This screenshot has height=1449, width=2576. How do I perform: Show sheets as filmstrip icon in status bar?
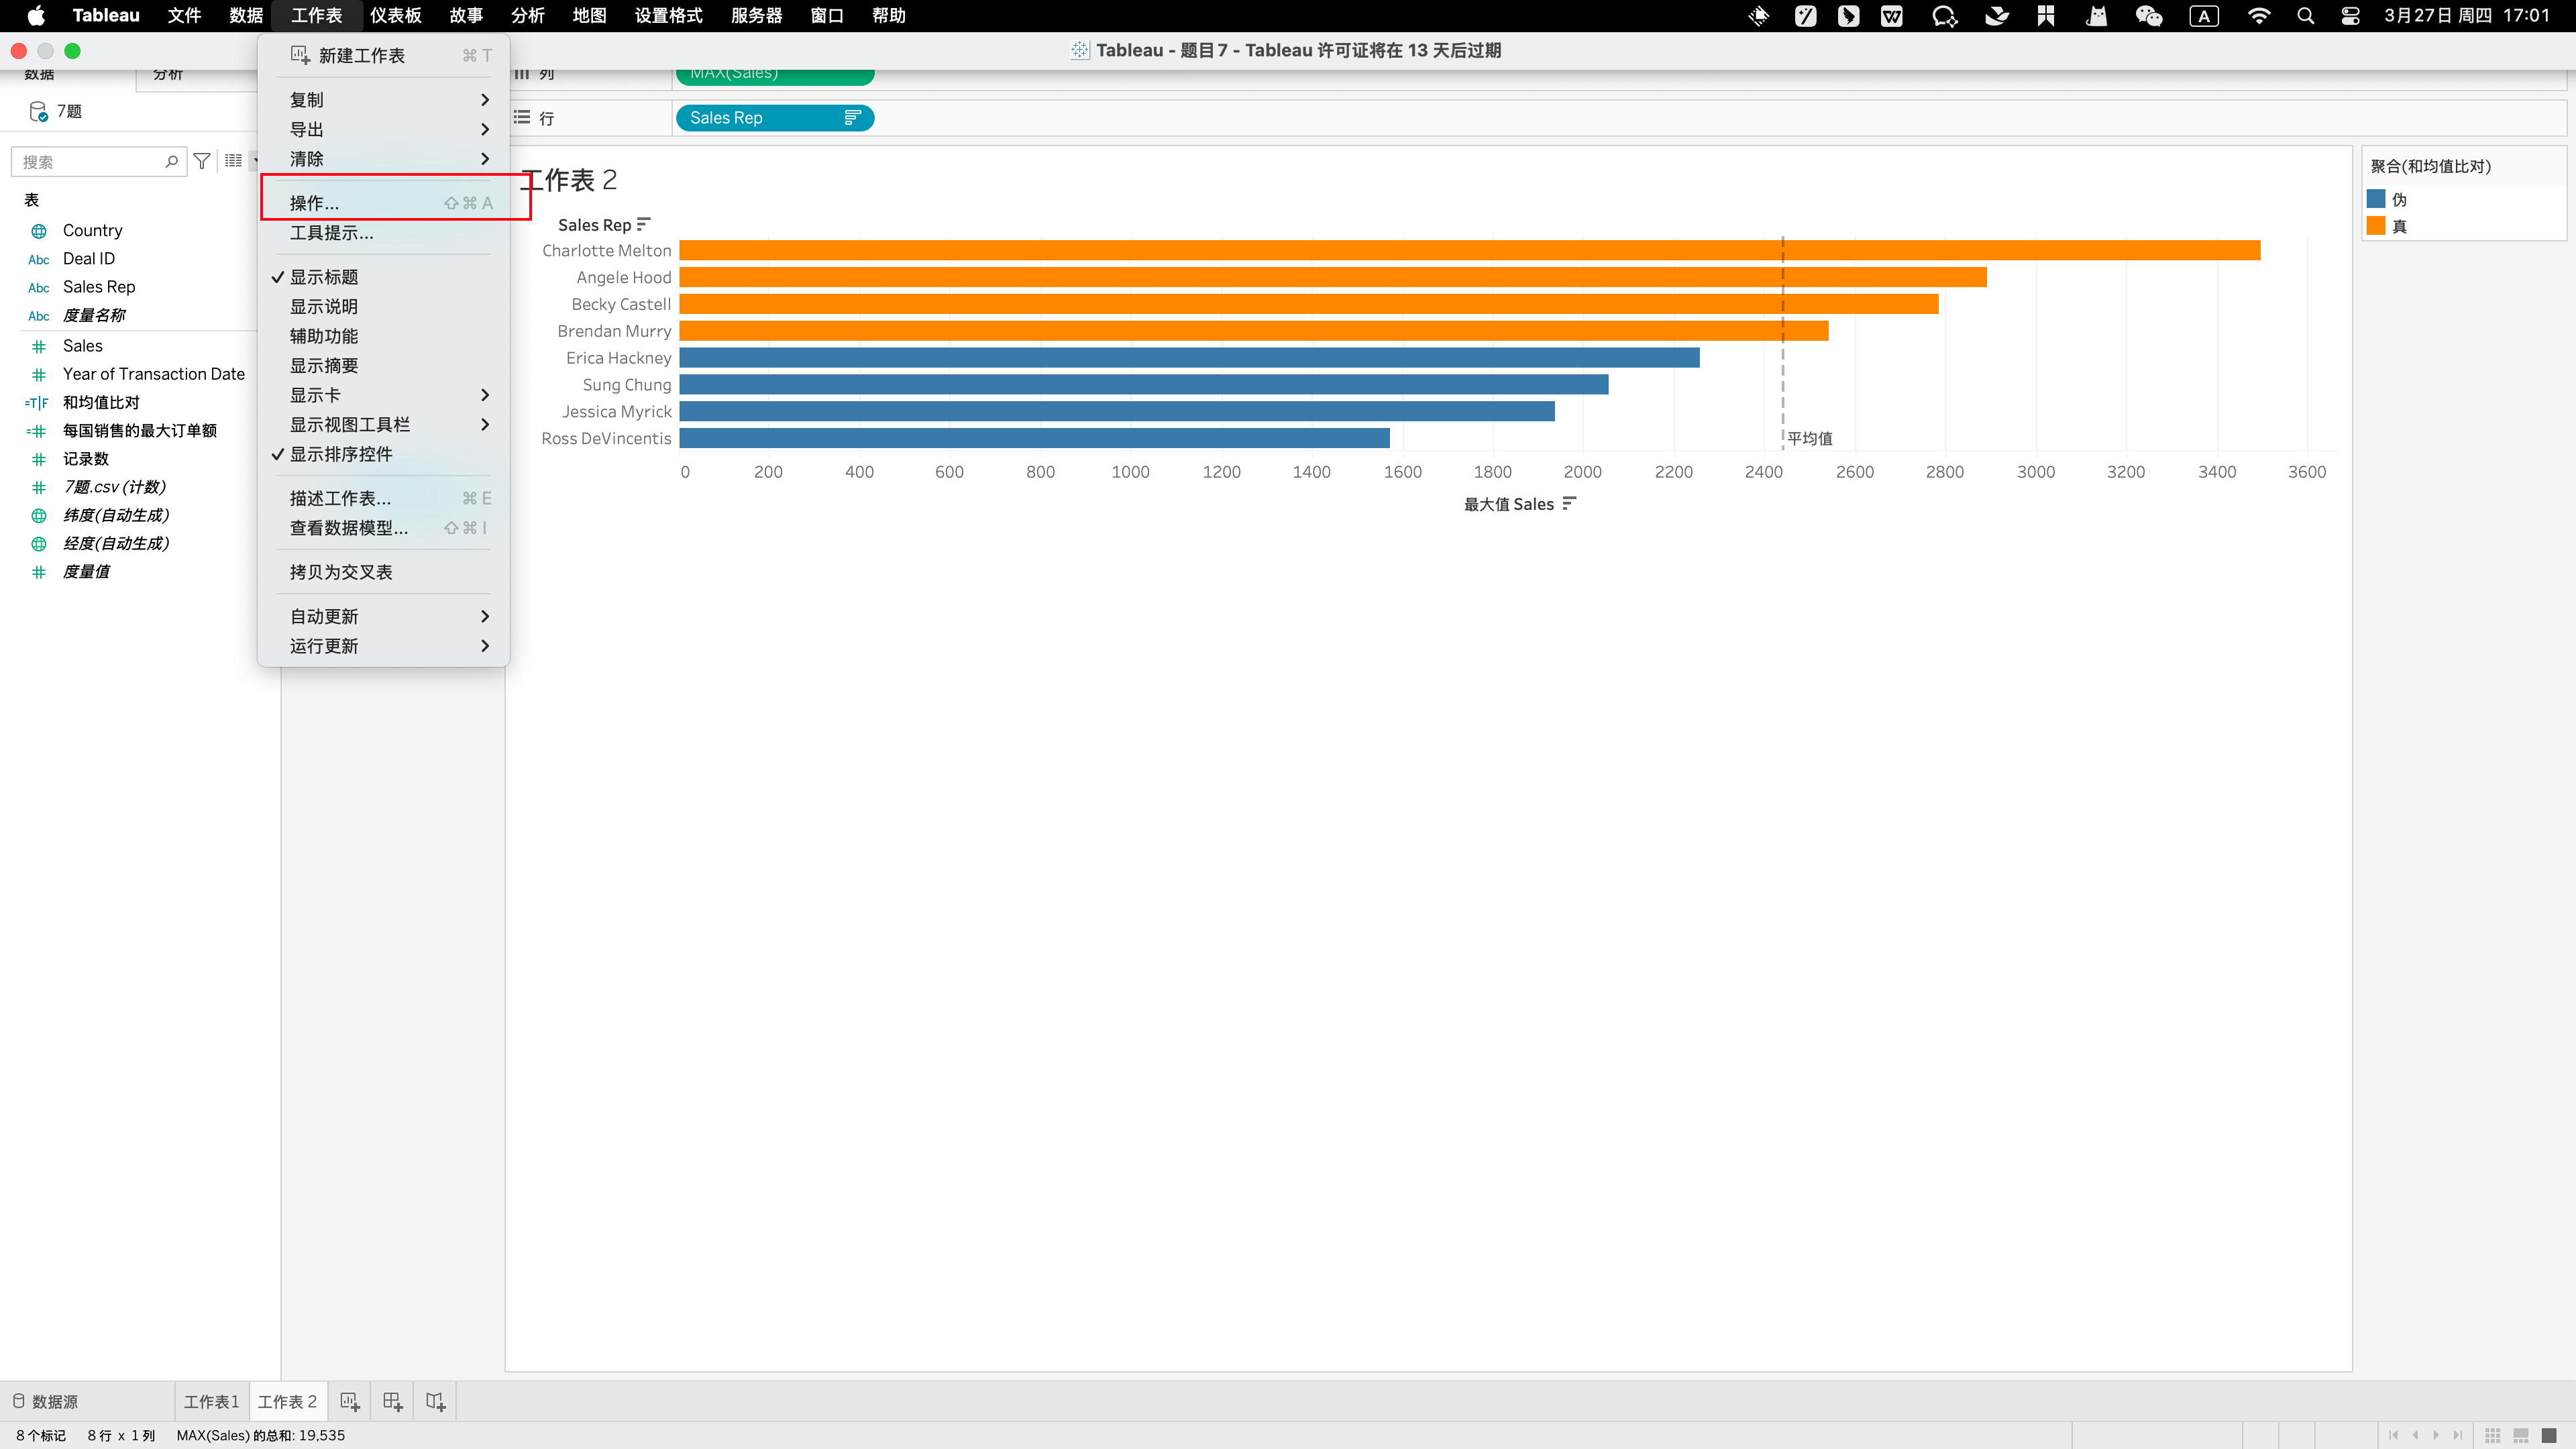(2521, 1435)
